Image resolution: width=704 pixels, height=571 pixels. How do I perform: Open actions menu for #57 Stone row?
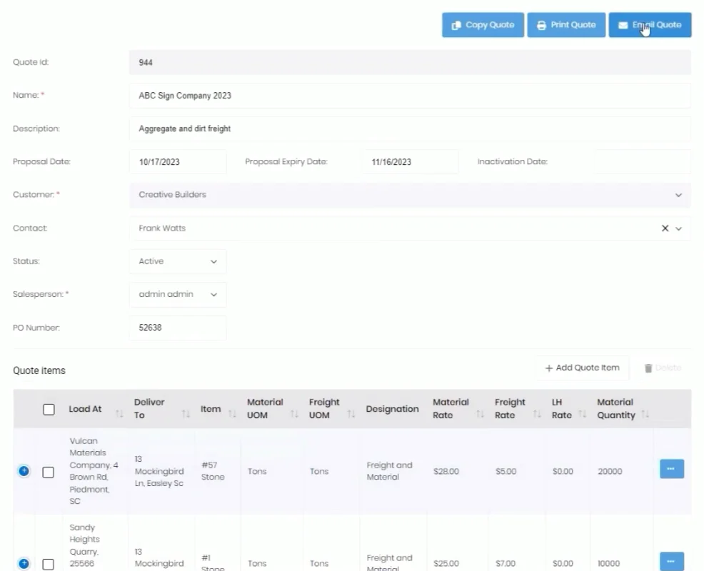[x=671, y=469]
